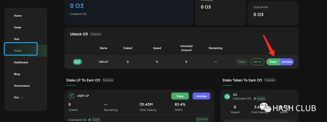Click the Speed column header
Viewport: 327px width, 122px height.
157,48
